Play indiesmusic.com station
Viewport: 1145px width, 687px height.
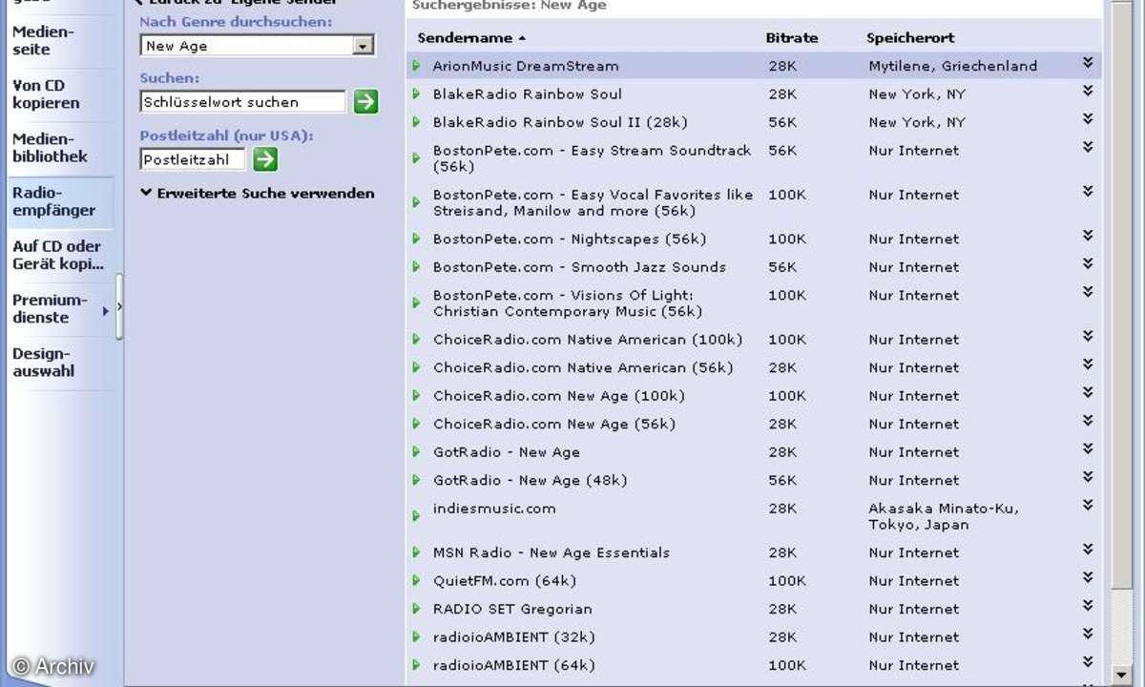pyautogui.click(x=416, y=515)
